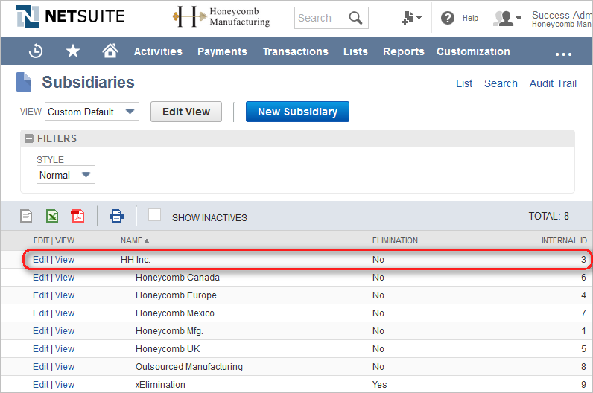Viewport: 593px width, 393px height.
Task: Select the 'Honeycomb UK' name cell
Action: tap(168, 349)
